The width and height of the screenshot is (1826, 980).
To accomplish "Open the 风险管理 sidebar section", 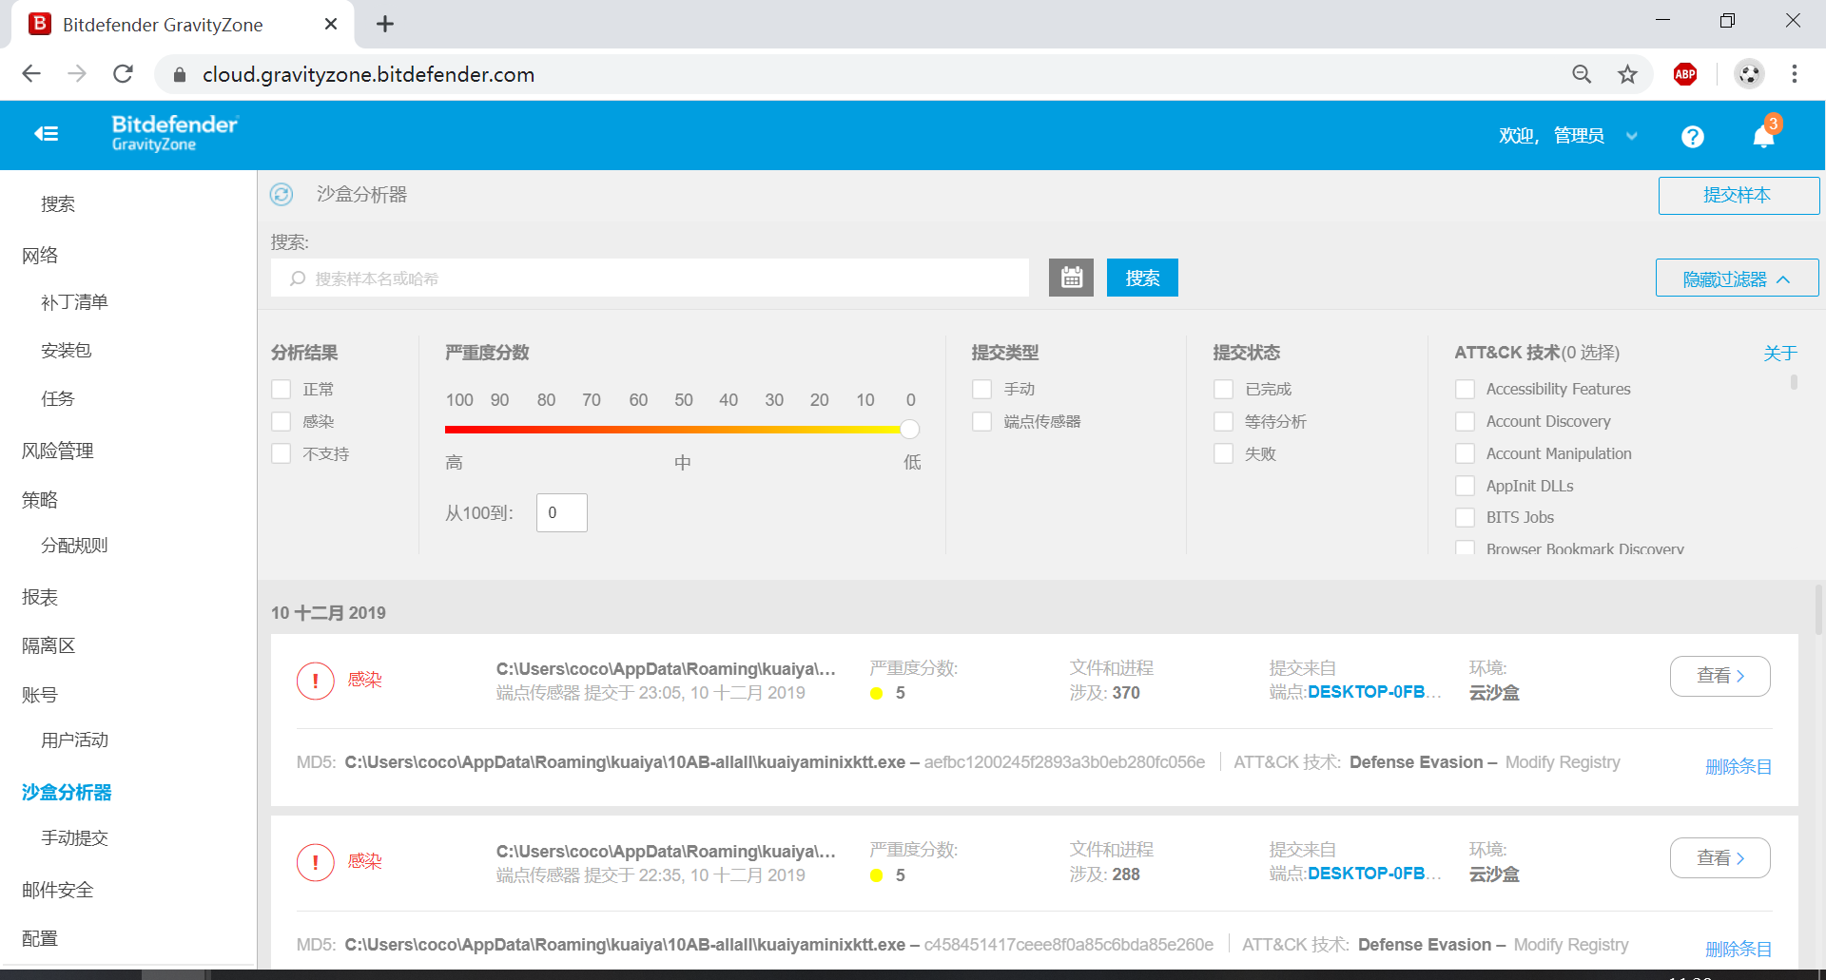I will (57, 451).
